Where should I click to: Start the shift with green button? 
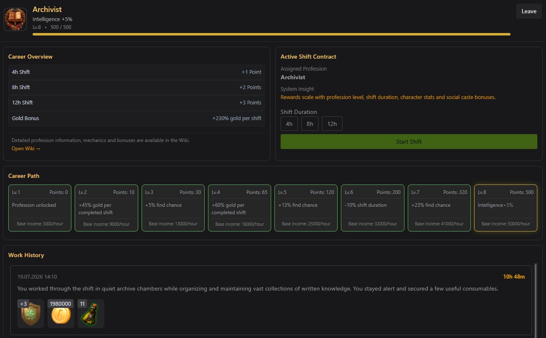tap(409, 142)
